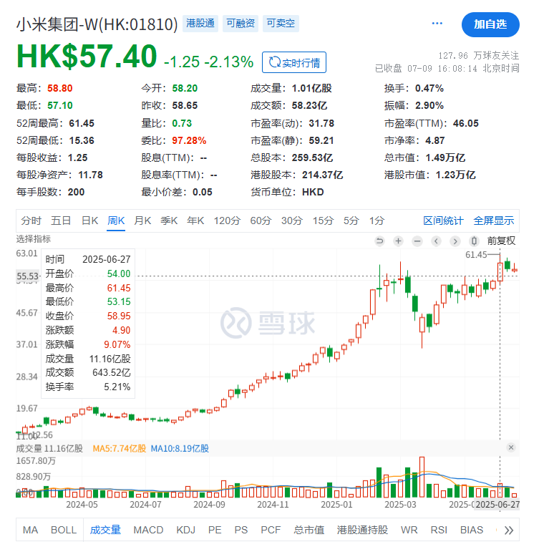Switch to 1分 chart tab
The height and width of the screenshot is (552, 544).
pyautogui.click(x=377, y=221)
